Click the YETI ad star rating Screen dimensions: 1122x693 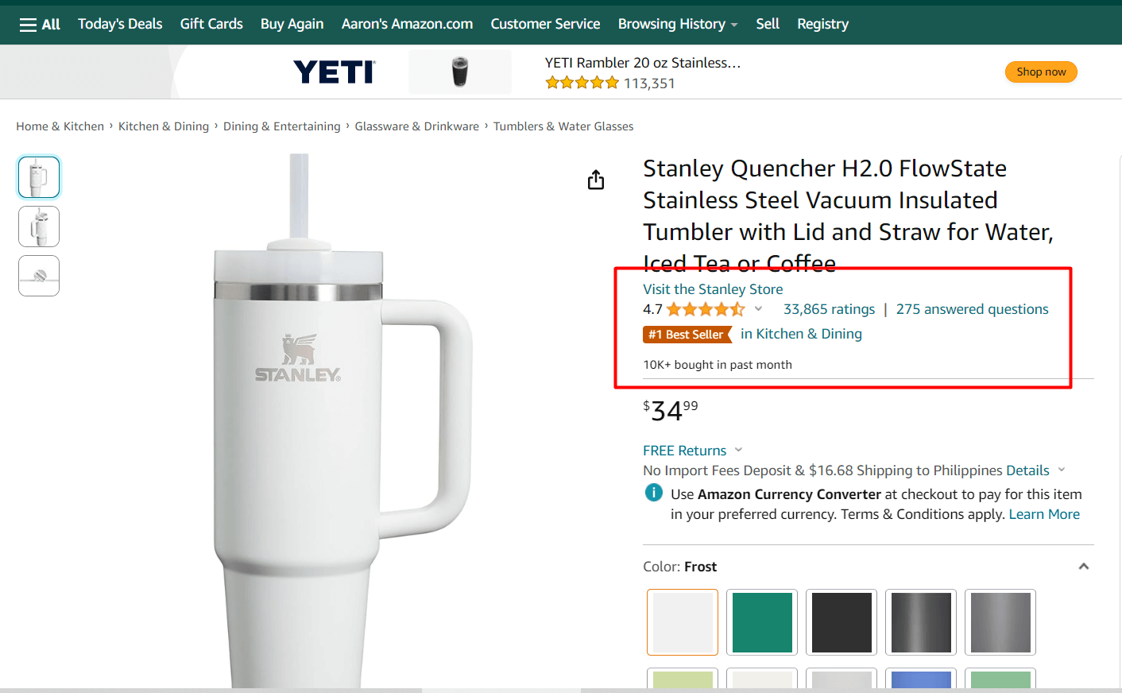coord(582,83)
